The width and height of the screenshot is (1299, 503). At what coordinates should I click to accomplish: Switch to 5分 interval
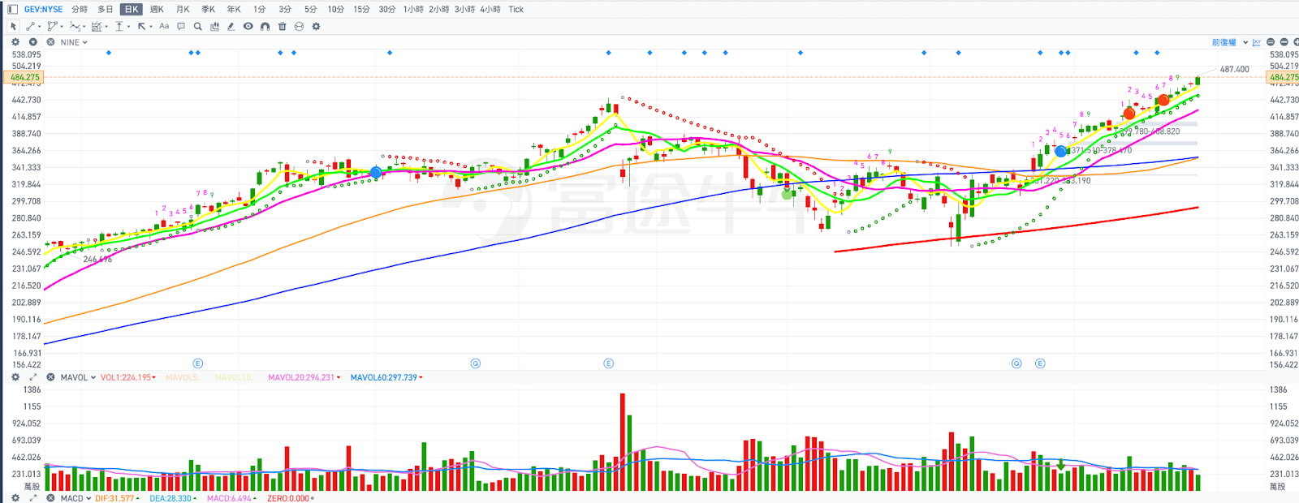311,10
